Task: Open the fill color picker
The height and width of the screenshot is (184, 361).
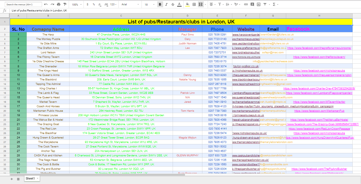Action: click(x=187, y=4)
